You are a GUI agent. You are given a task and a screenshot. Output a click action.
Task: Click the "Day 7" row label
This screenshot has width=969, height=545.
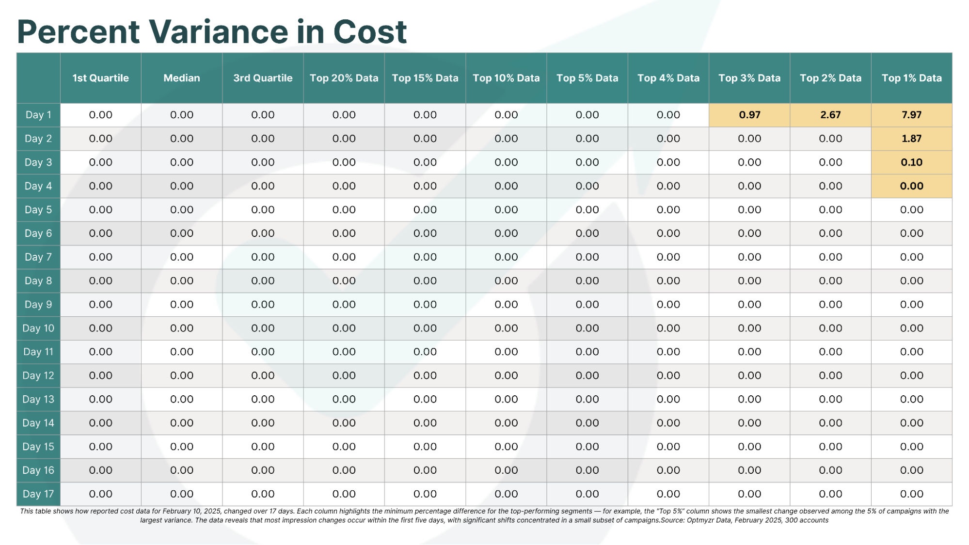(38, 257)
